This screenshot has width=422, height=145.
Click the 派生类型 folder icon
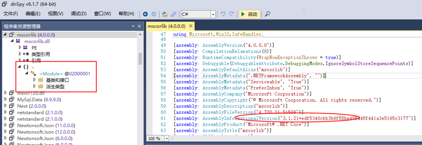point(41,86)
